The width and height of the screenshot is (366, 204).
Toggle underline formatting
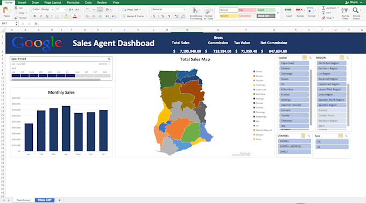click(47, 16)
